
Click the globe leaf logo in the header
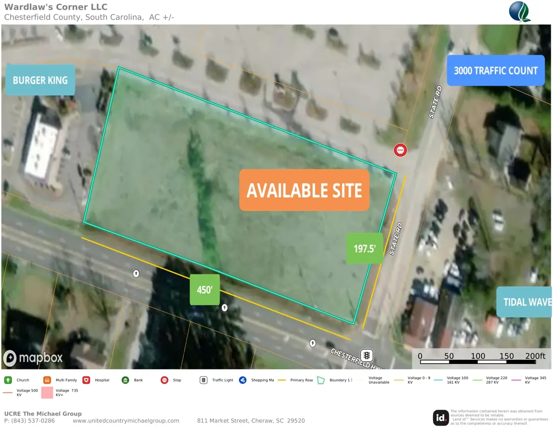[x=520, y=12]
